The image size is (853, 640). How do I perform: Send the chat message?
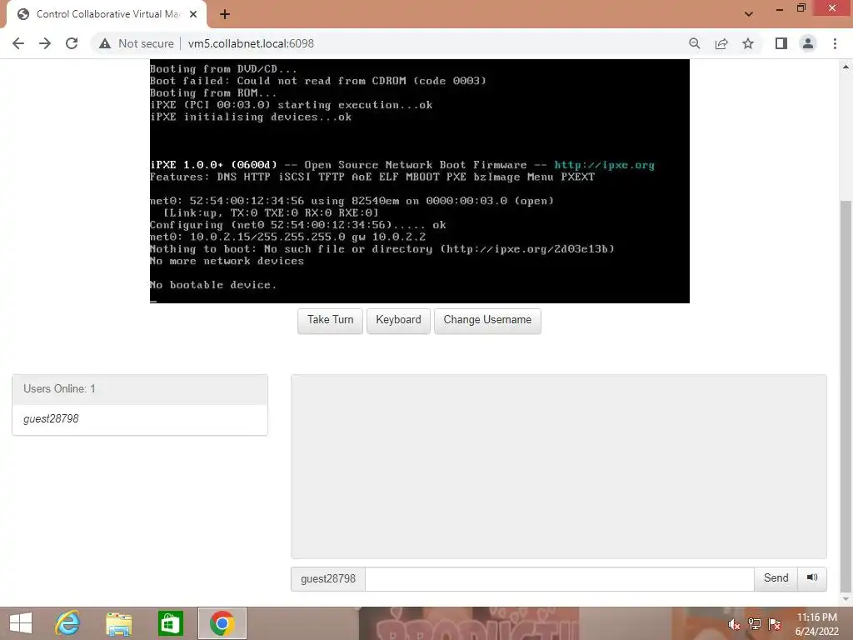(776, 578)
